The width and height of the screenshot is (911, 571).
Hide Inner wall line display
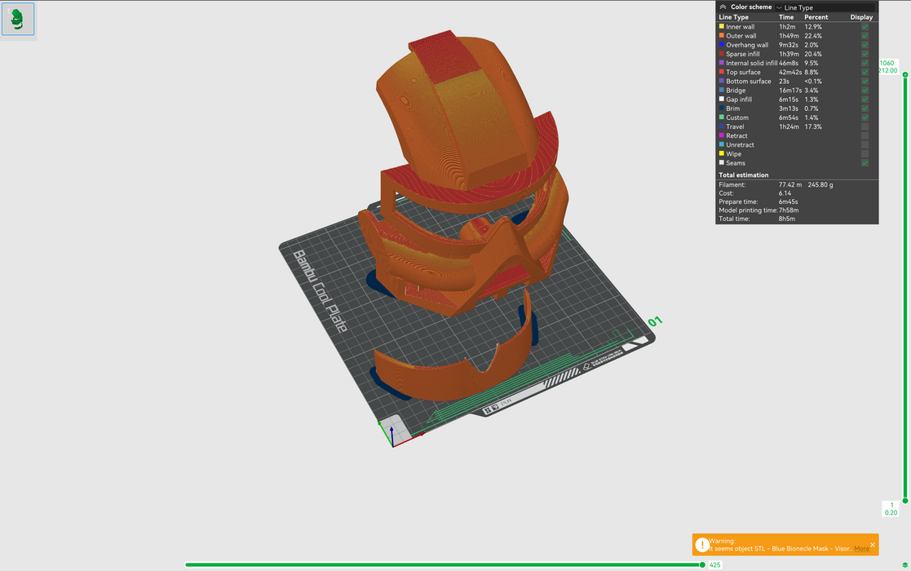point(865,27)
